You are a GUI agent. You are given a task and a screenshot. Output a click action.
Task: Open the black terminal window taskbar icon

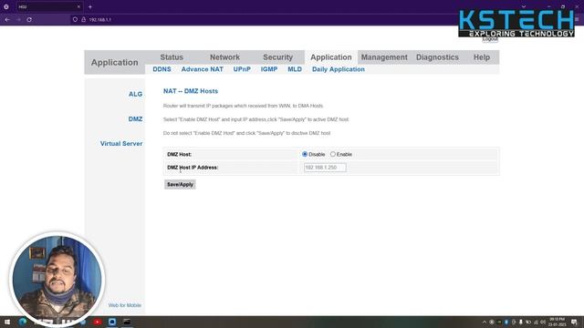[x=127, y=322]
